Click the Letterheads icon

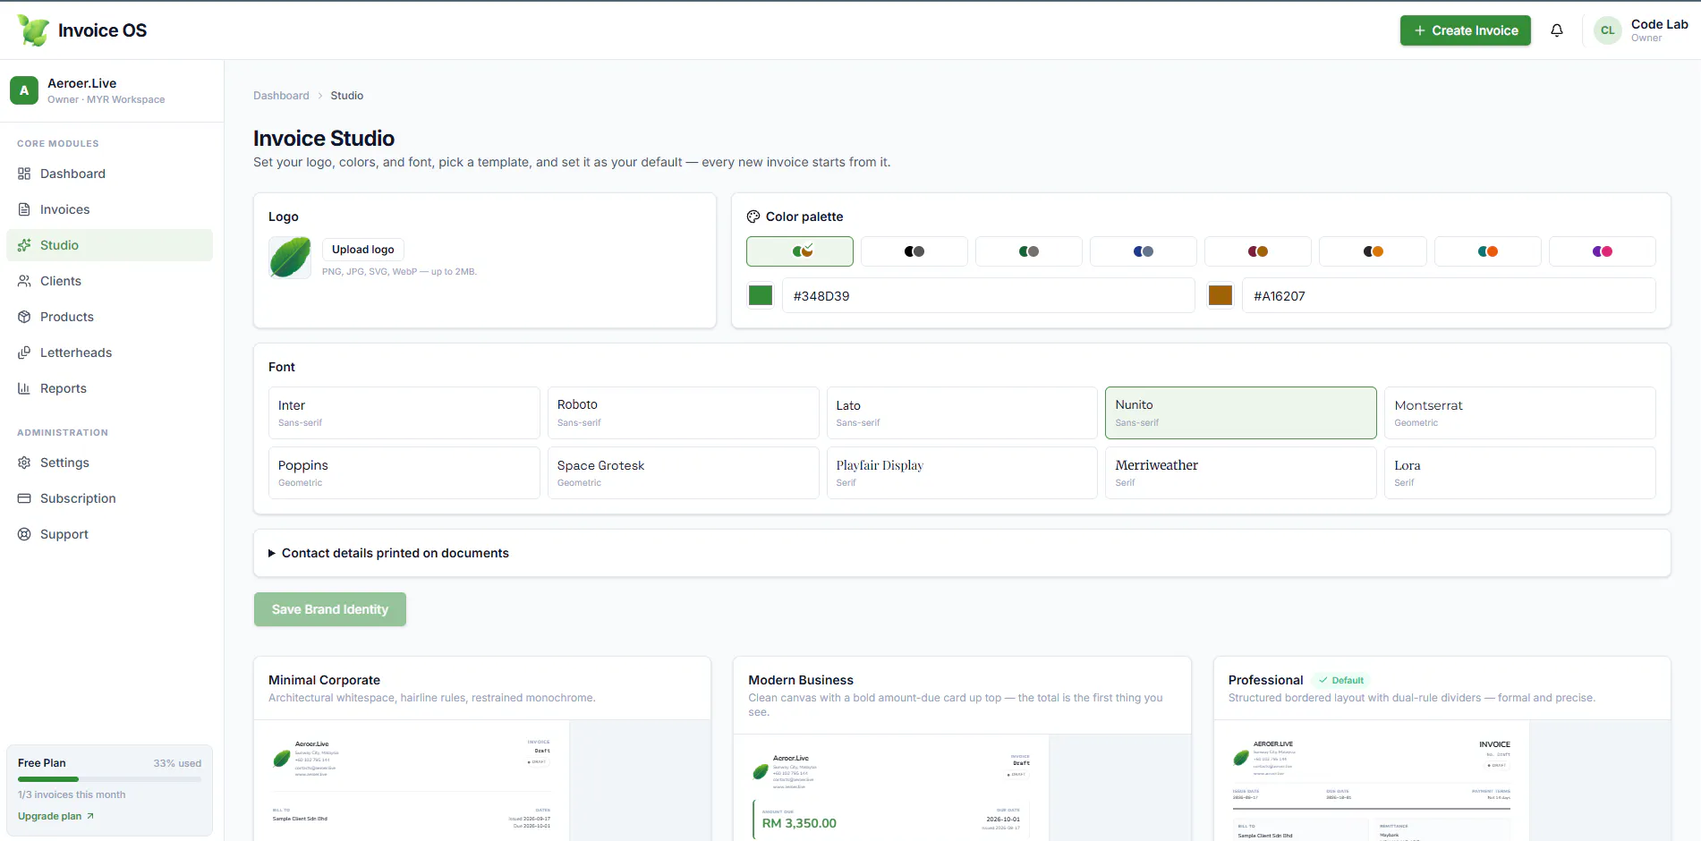(x=24, y=353)
